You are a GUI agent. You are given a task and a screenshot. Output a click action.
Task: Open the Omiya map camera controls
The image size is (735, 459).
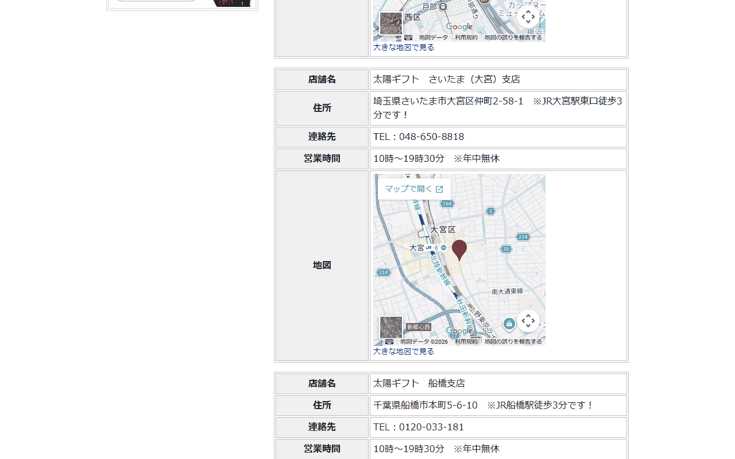coord(528,321)
